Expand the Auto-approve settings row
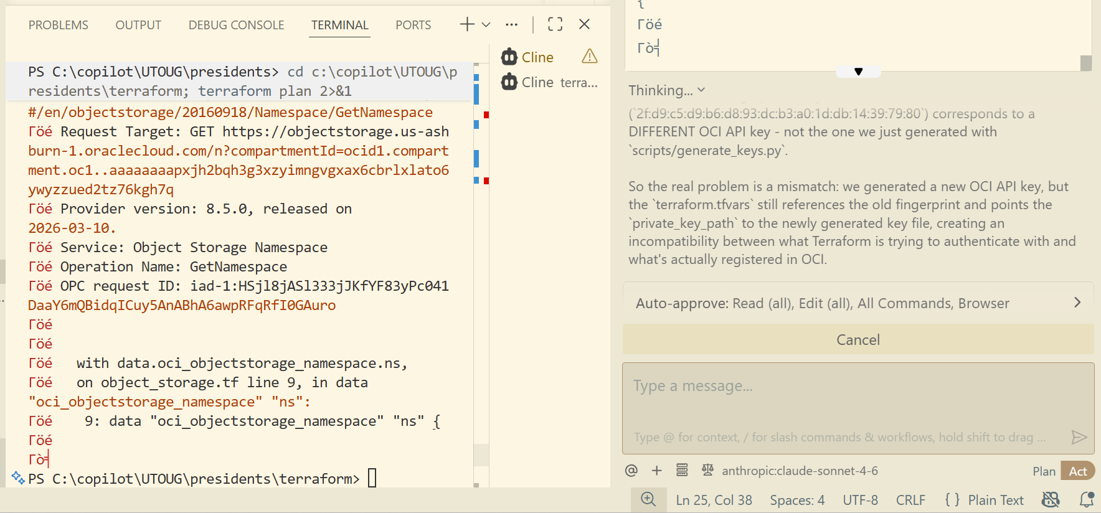 858,303
